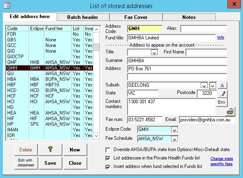Select the IOR row in list
This screenshot has width=243, height=178.
click(49, 135)
